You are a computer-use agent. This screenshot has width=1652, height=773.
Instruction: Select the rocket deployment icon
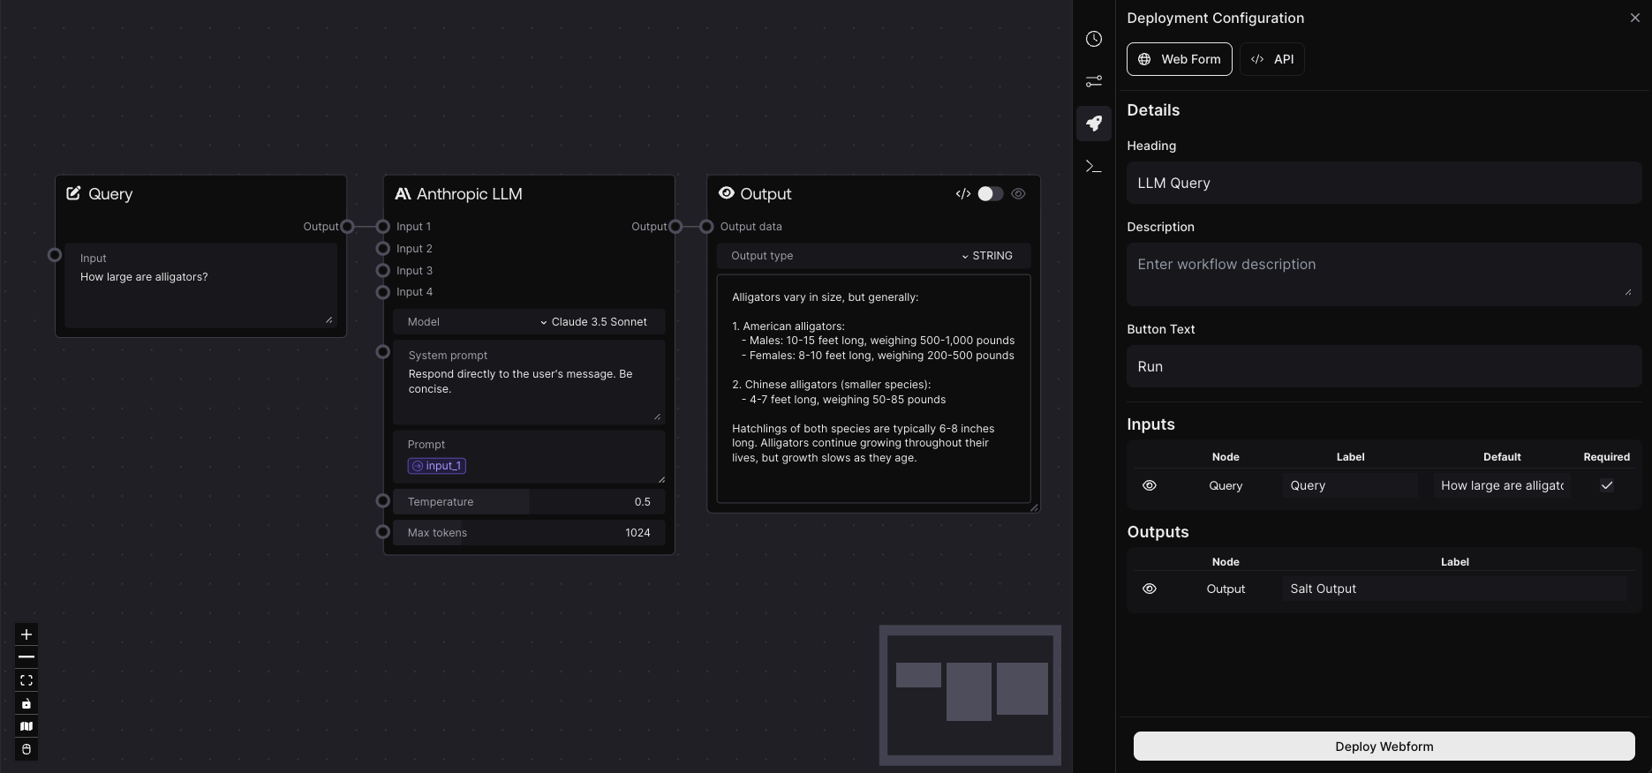click(1093, 124)
